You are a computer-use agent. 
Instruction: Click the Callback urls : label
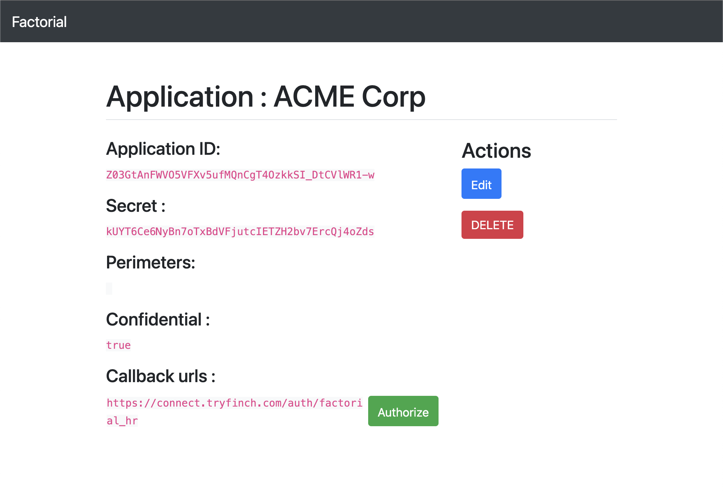160,376
